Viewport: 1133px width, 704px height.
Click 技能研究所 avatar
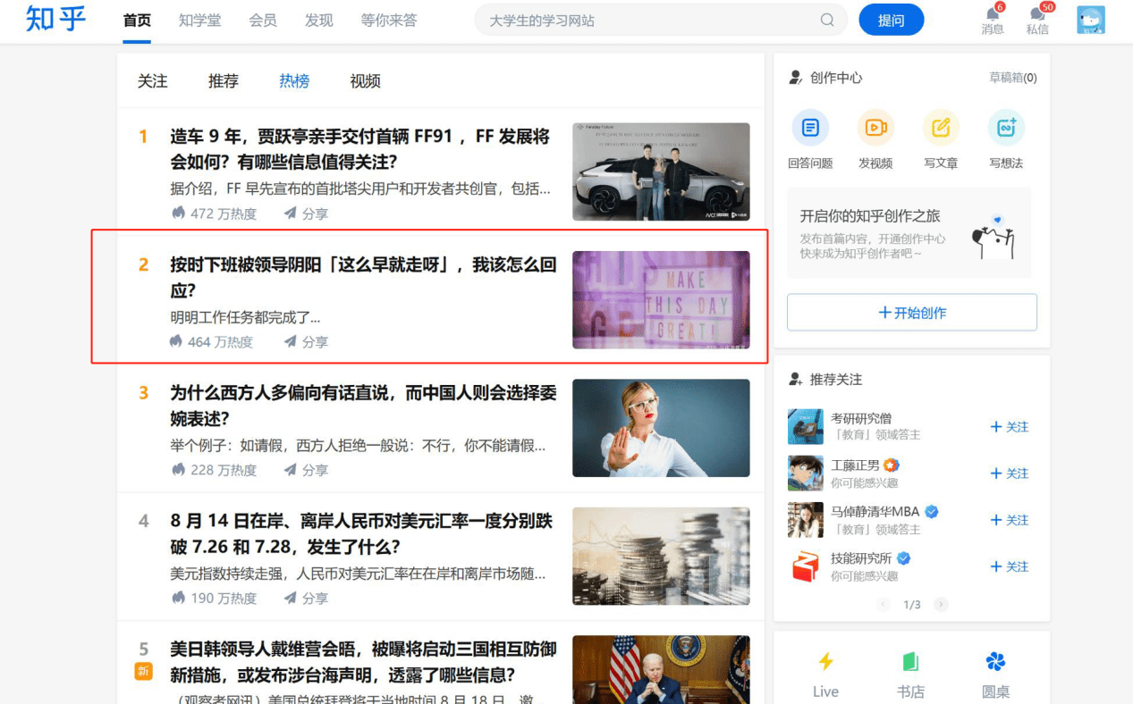[805, 566]
